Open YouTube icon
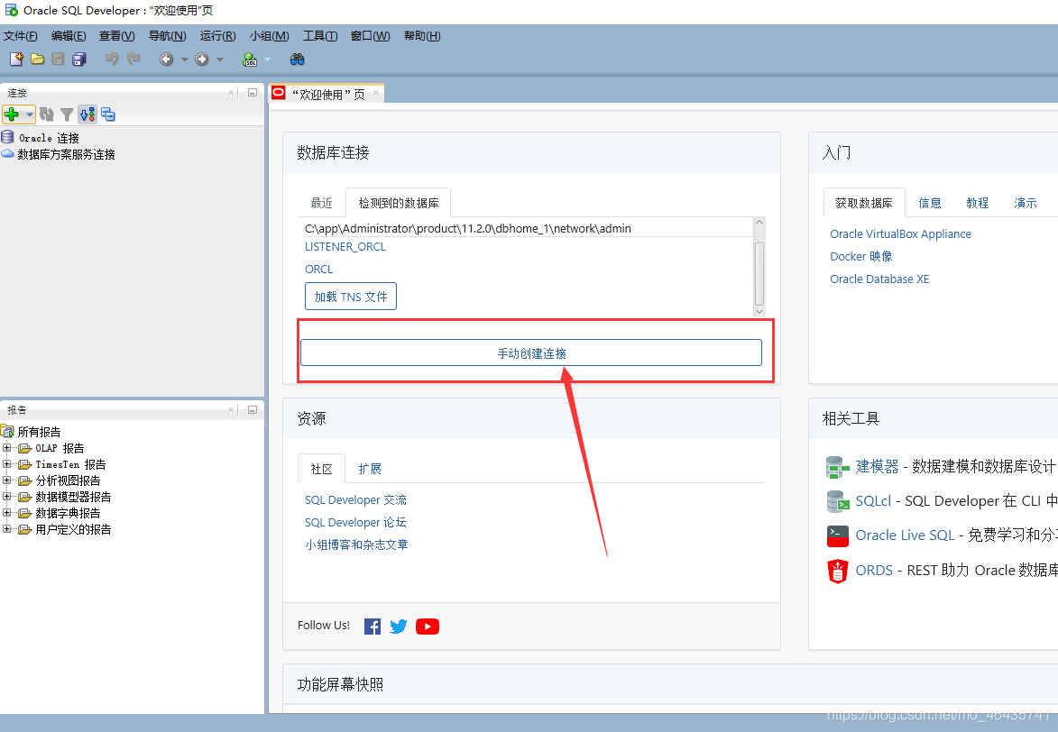The image size is (1058, 732). pos(428,627)
